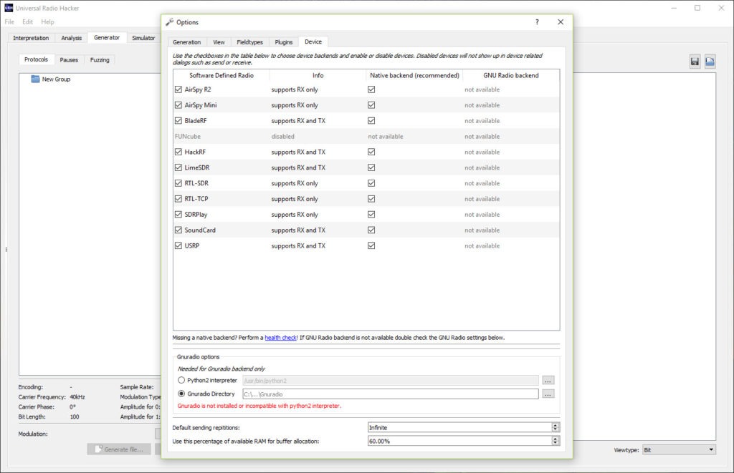Click the New Group folder icon
734x473 pixels.
point(35,79)
